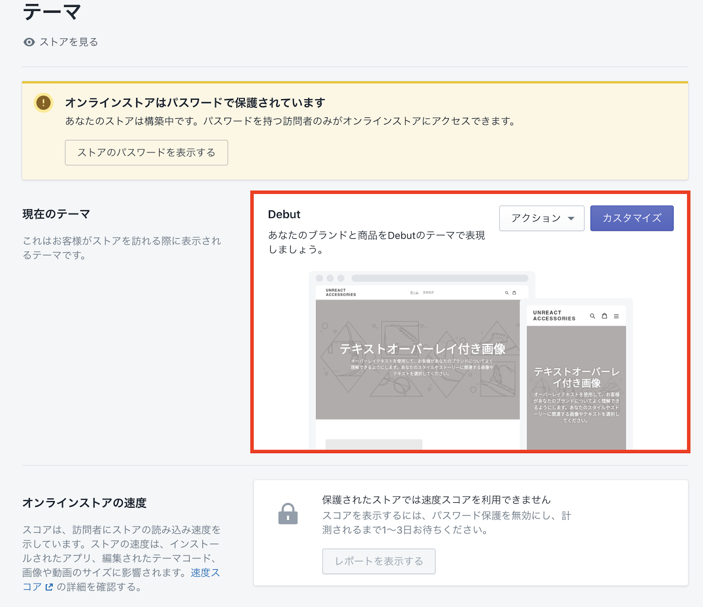This screenshot has width=703, height=607.
Task: Click the レポートを表示する button
Action: (379, 561)
